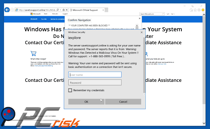Click the OK button
Screen dimensions: 210x129
pos(86,102)
